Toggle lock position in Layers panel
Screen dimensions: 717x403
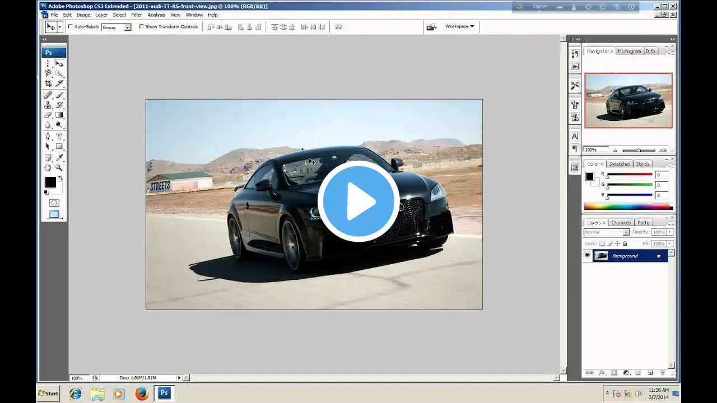click(617, 243)
